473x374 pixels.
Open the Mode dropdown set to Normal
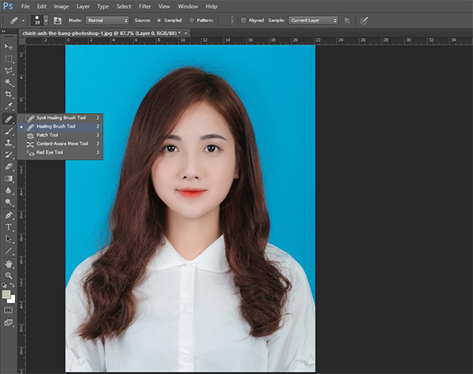click(108, 20)
